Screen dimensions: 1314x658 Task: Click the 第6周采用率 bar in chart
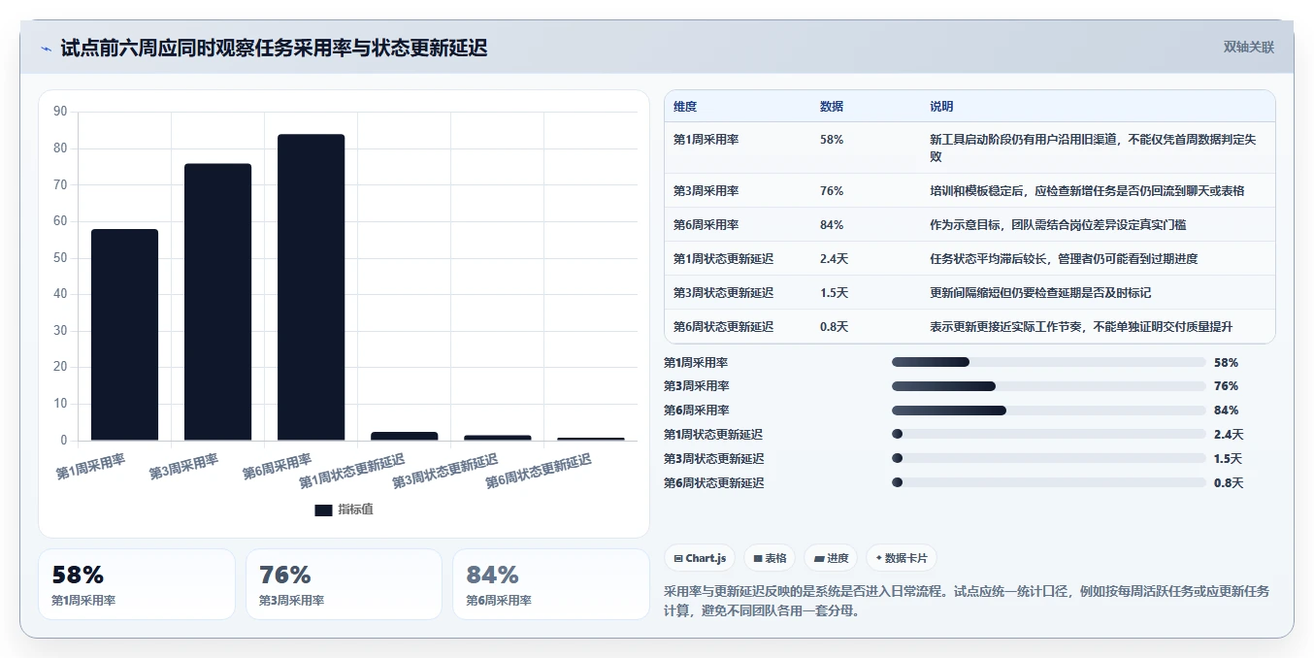point(311,287)
